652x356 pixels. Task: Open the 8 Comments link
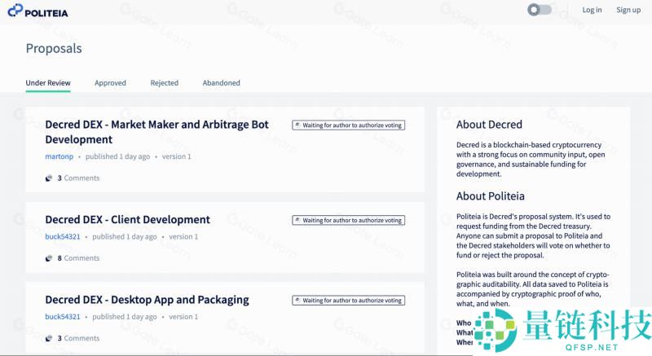click(78, 258)
